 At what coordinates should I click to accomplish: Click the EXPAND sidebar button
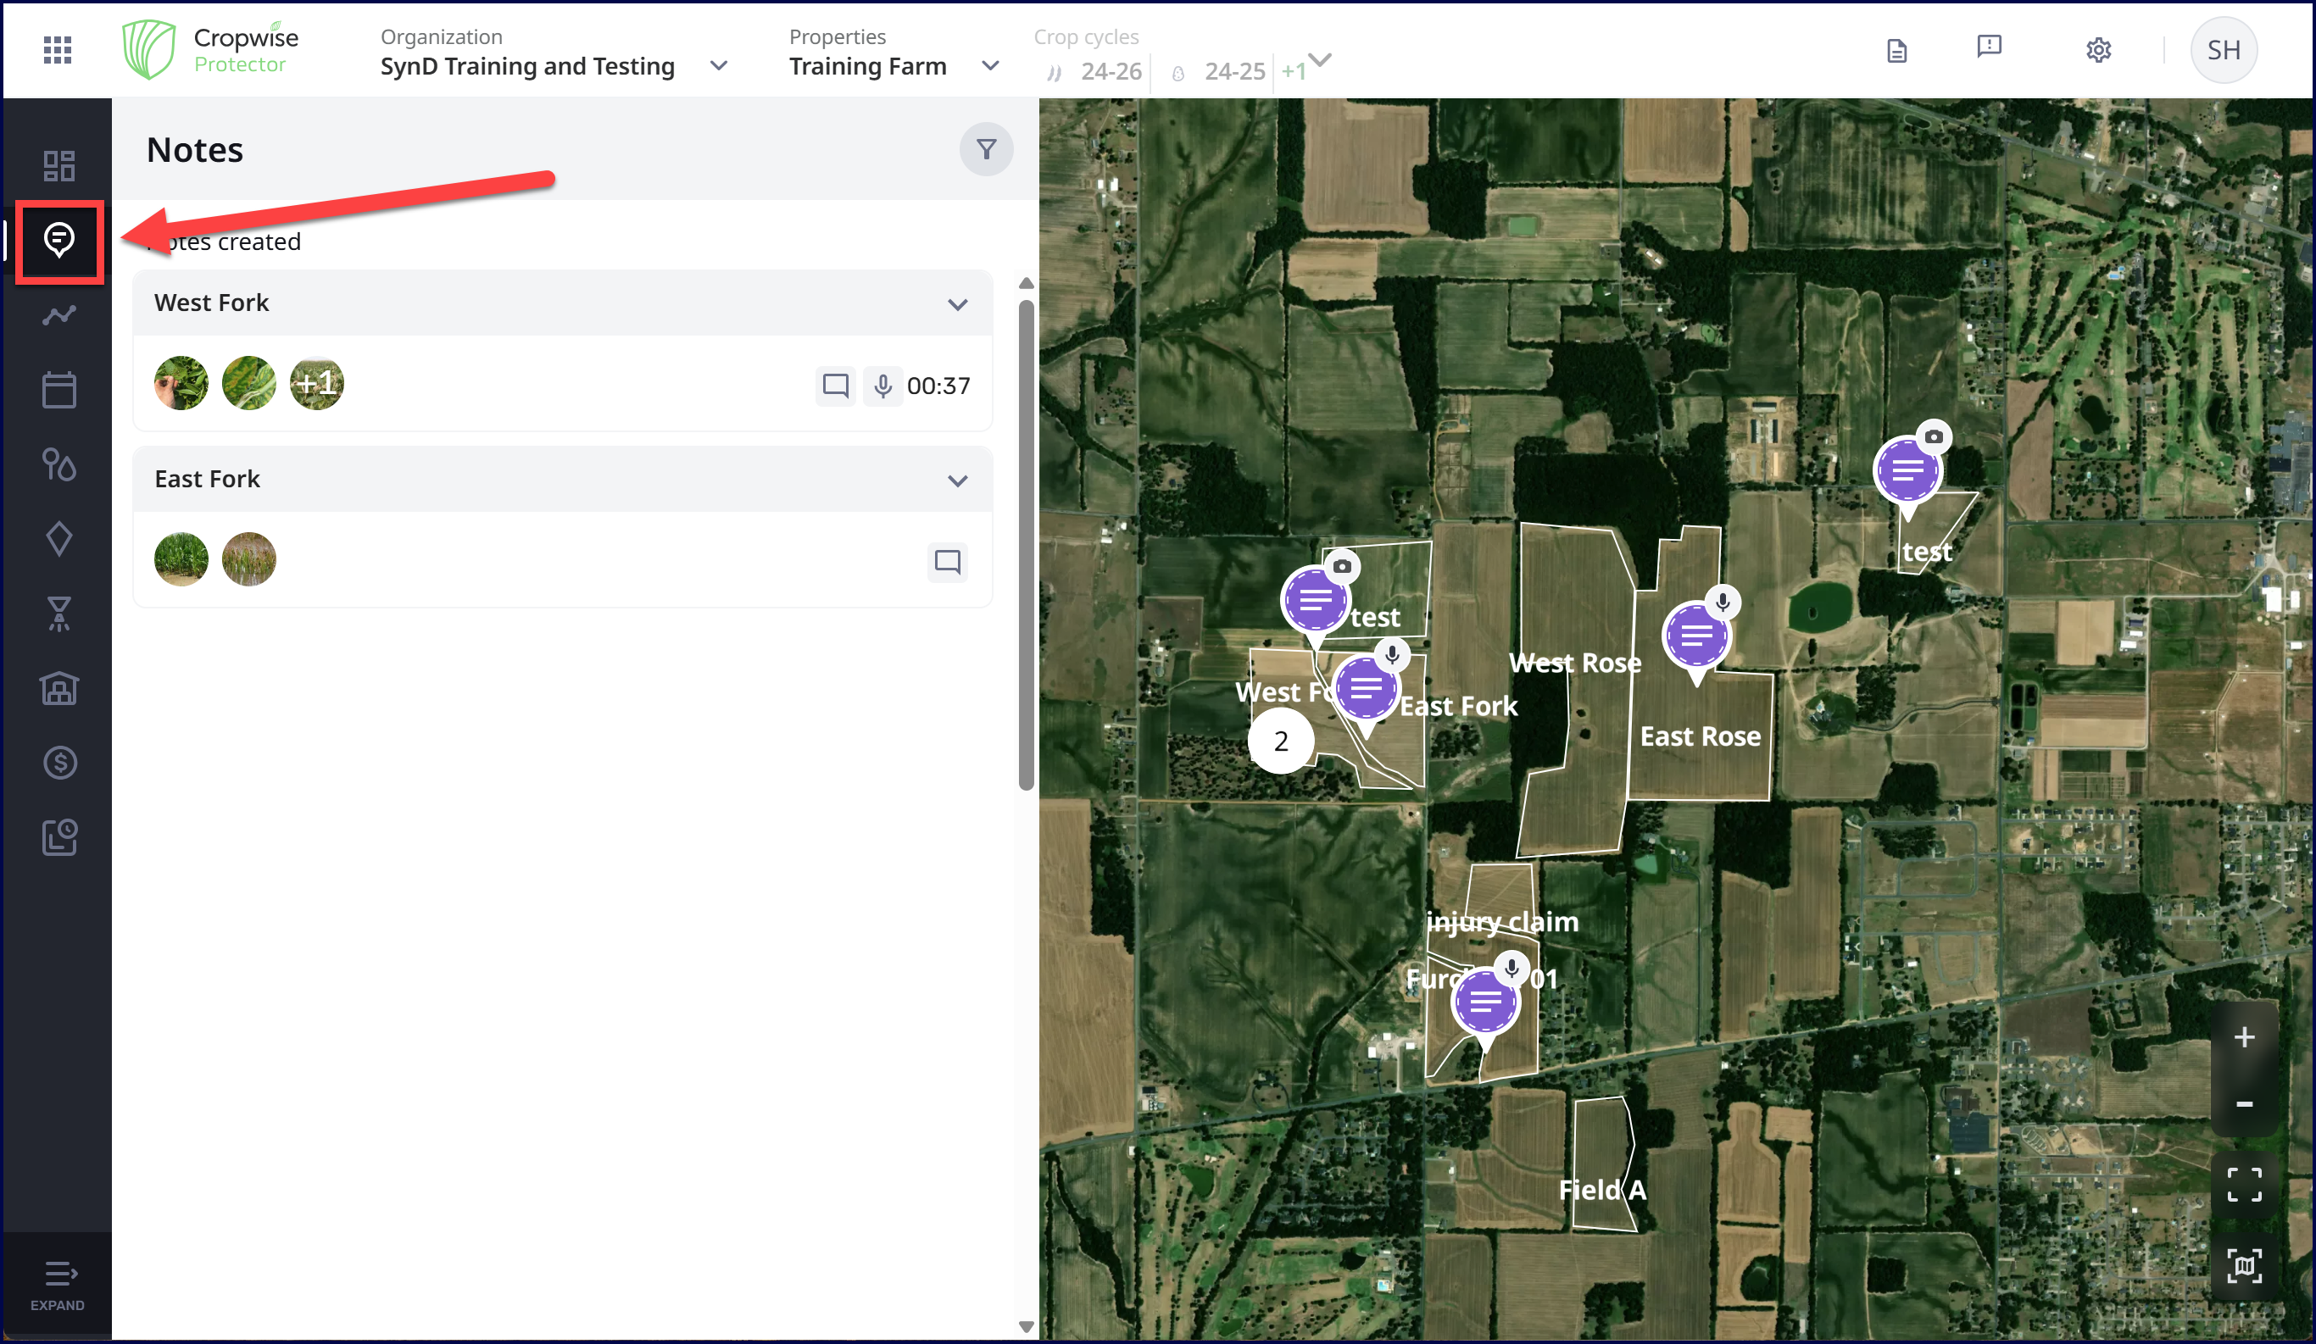coord(58,1285)
